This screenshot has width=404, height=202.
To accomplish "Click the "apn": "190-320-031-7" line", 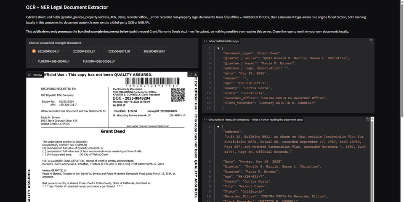I will (x=246, y=83).
